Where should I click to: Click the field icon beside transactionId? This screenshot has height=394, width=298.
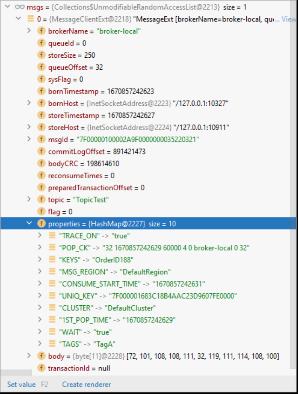[42, 368]
